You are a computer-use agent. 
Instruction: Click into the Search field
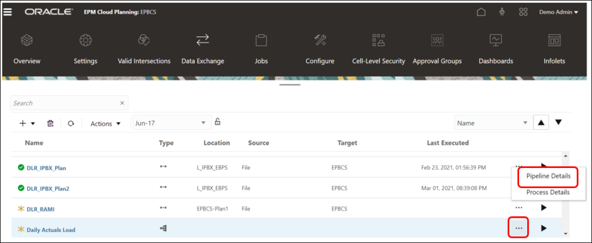(64, 103)
